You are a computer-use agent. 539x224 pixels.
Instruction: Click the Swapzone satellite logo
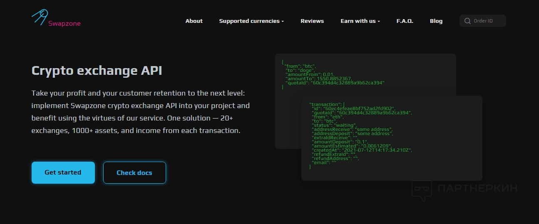[40, 18]
